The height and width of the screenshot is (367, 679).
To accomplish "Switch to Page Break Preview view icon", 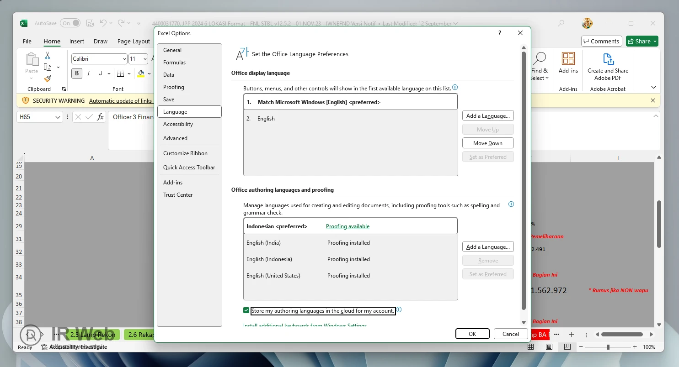I will coord(567,347).
